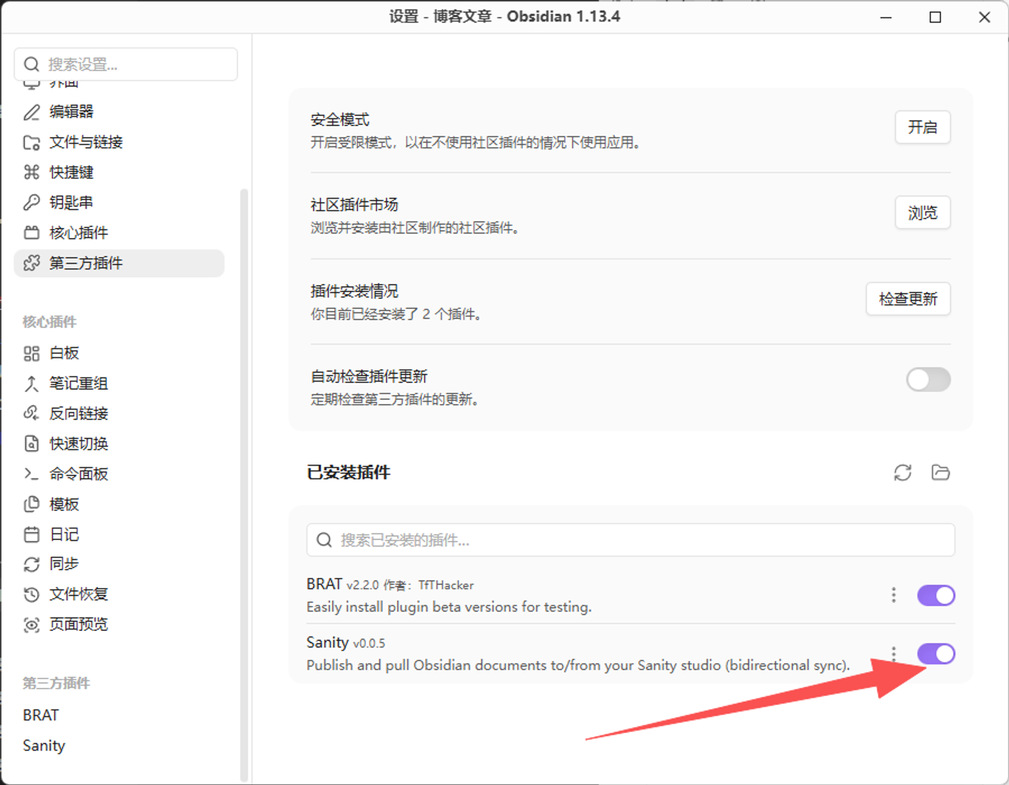Click the BRAT description 'Easily install plugin beta versions'
The image size is (1009, 785).
(449, 607)
